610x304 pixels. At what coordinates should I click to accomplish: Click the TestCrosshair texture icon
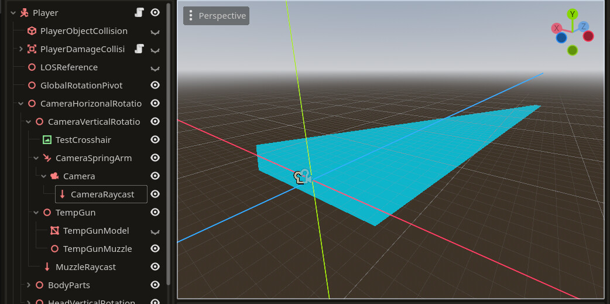coord(47,140)
